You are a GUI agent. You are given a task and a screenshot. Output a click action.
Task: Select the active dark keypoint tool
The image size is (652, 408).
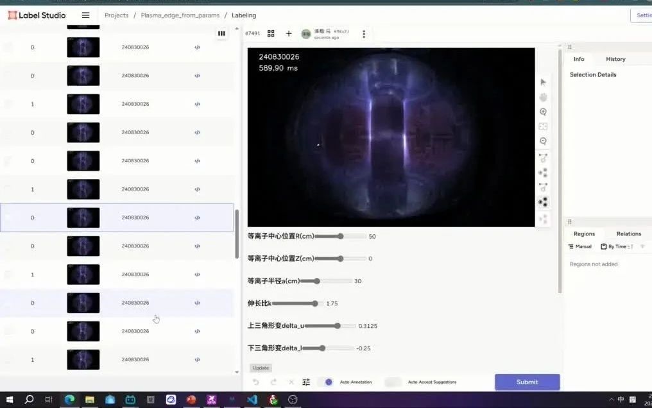point(543,202)
